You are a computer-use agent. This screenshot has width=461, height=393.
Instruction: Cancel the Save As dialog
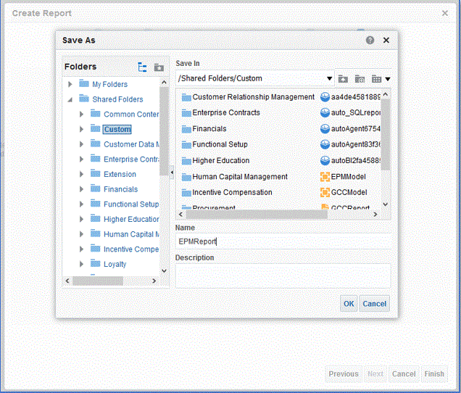tap(374, 304)
